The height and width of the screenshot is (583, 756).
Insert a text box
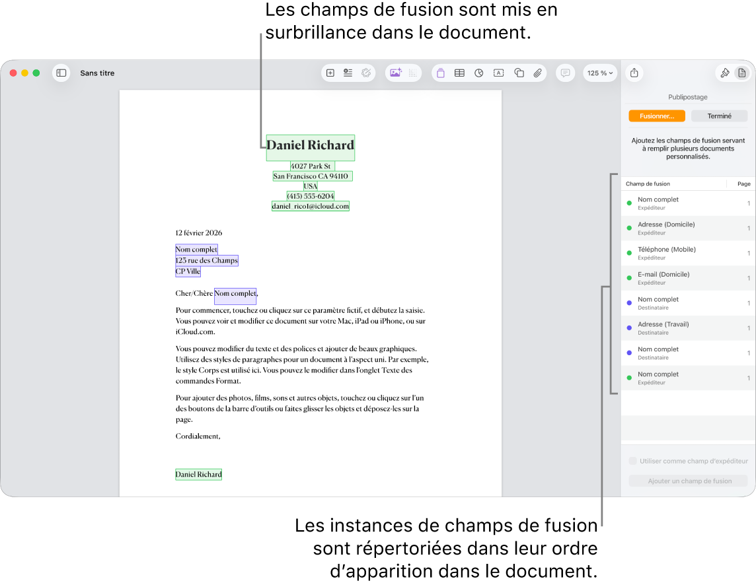pyautogui.click(x=498, y=73)
